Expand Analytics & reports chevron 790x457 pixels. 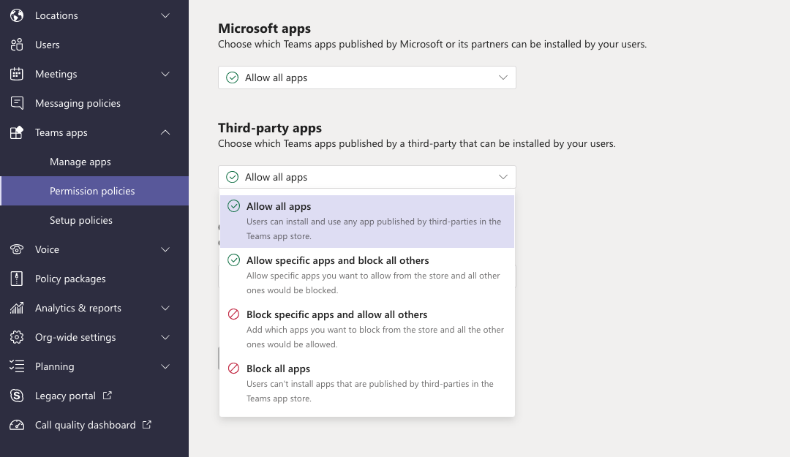point(165,308)
